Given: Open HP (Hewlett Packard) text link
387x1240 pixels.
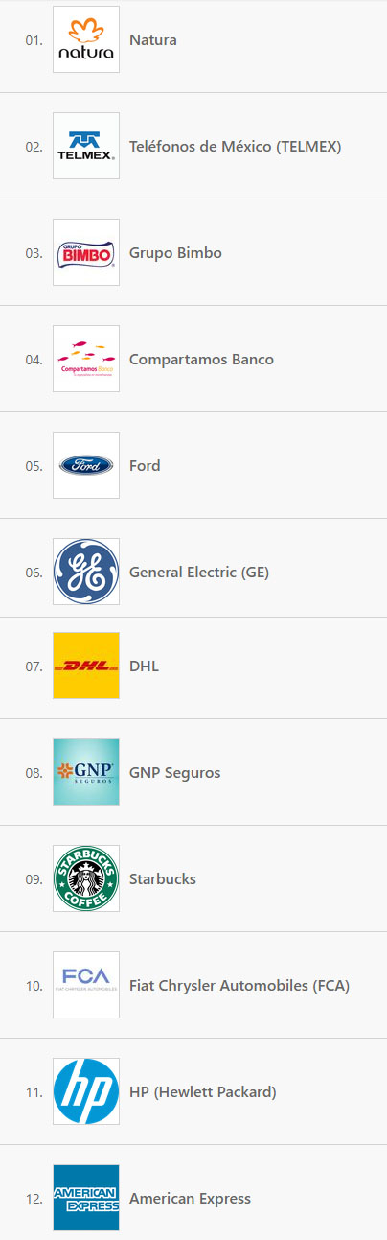Looking at the screenshot, I should [x=203, y=1092].
